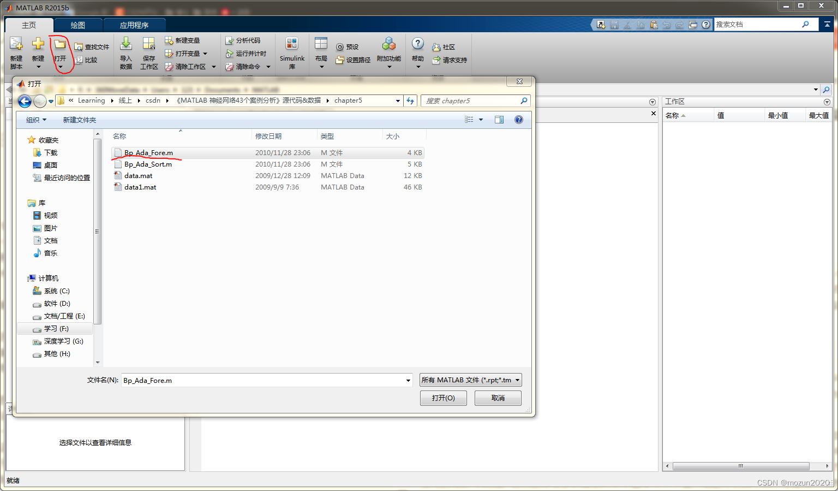Click the file name input field
Viewport: 838px width, 491px height.
263,381
